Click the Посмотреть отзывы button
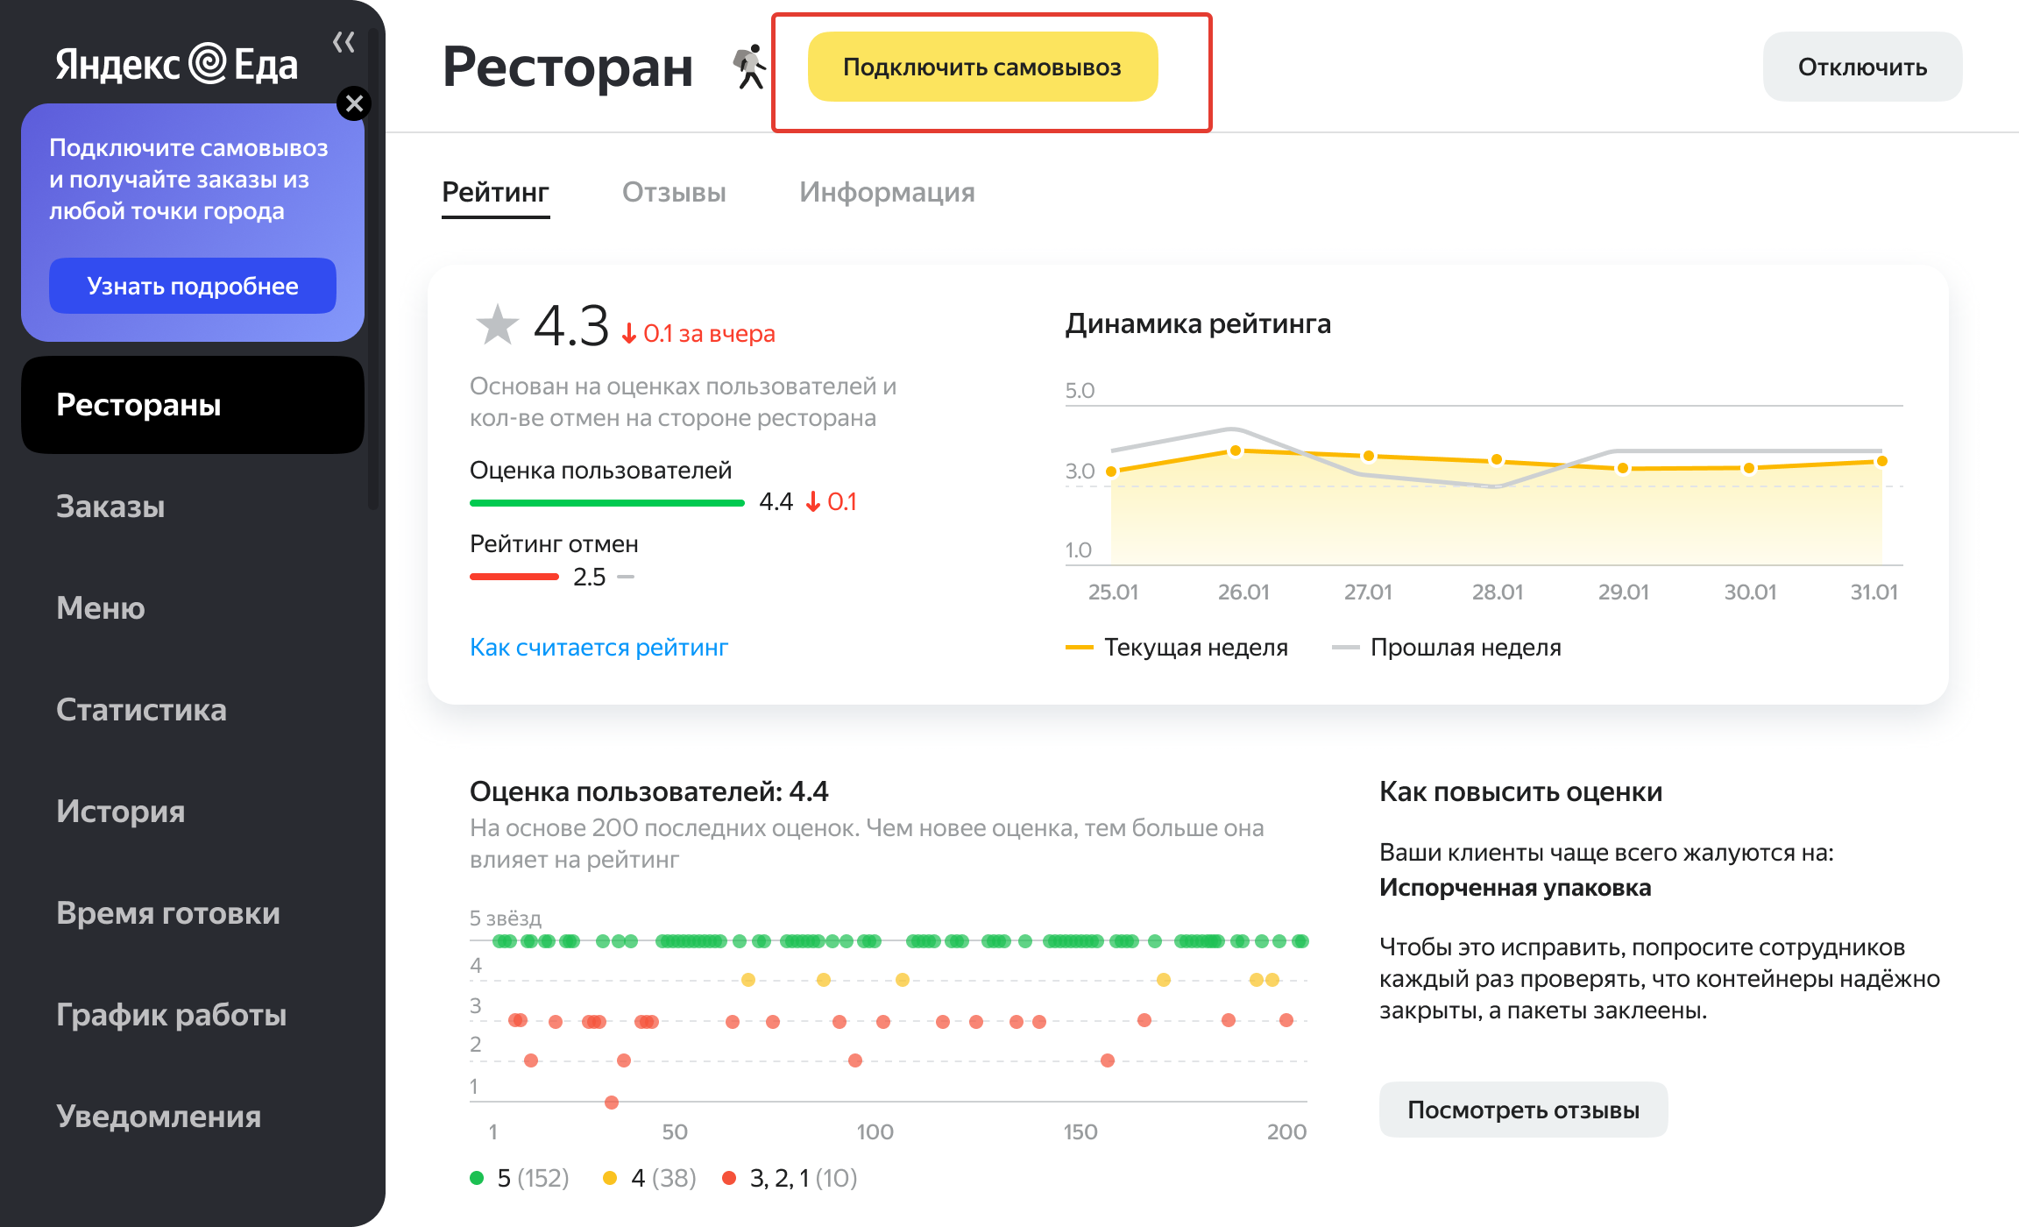This screenshot has width=2019, height=1227. pos(1523,1110)
